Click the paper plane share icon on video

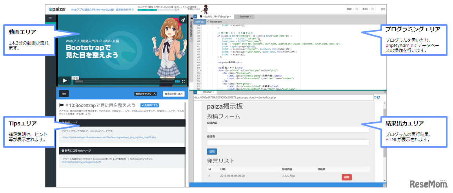coord(182,20)
